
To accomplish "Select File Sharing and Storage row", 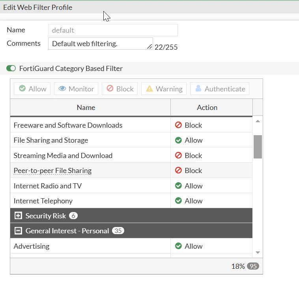I will 131,140.
